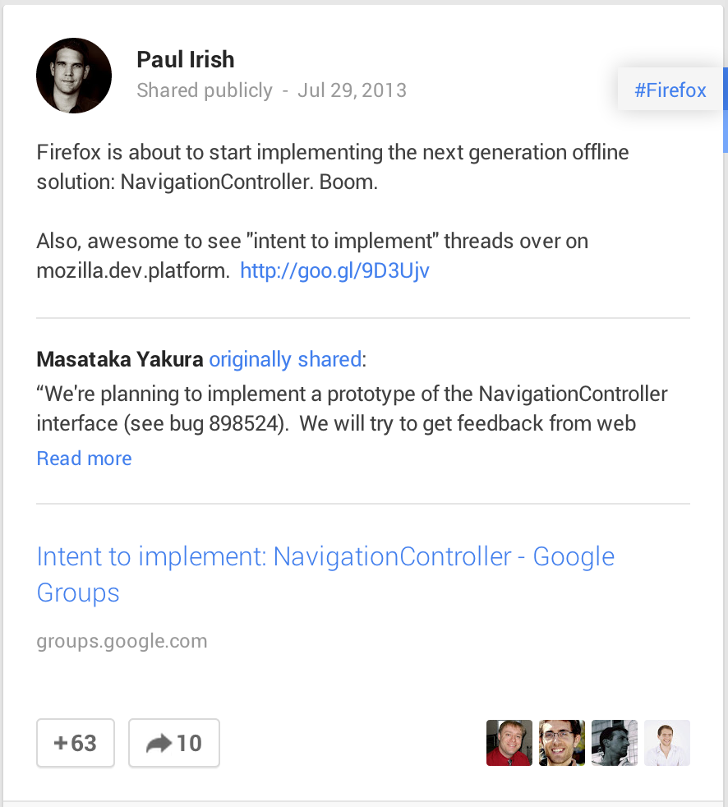View the Shared publicly audience details
728x807 pixels.
click(x=205, y=90)
